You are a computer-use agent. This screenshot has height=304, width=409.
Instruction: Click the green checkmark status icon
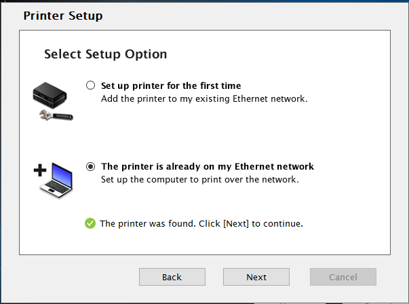(90, 223)
